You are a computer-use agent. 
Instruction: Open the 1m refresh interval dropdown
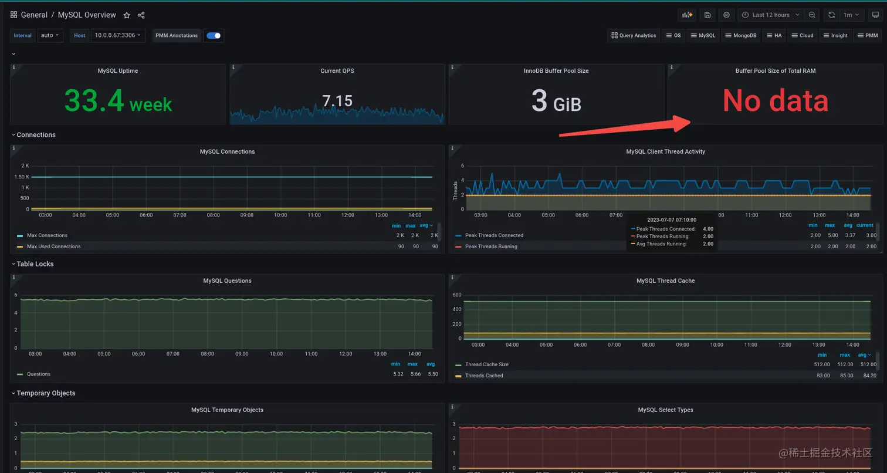click(x=851, y=15)
